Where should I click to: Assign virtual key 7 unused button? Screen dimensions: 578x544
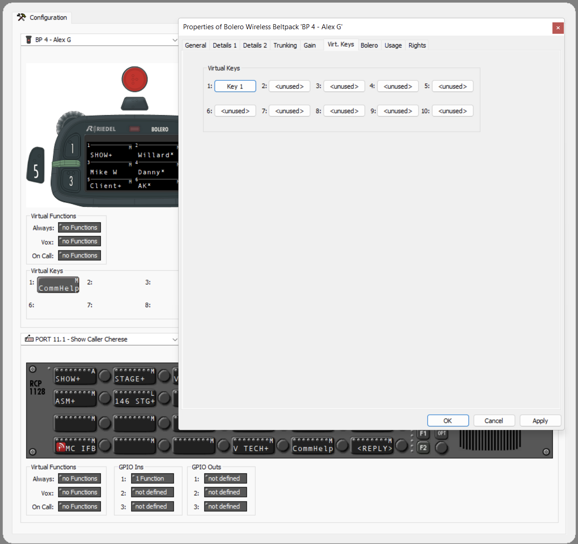tap(289, 111)
